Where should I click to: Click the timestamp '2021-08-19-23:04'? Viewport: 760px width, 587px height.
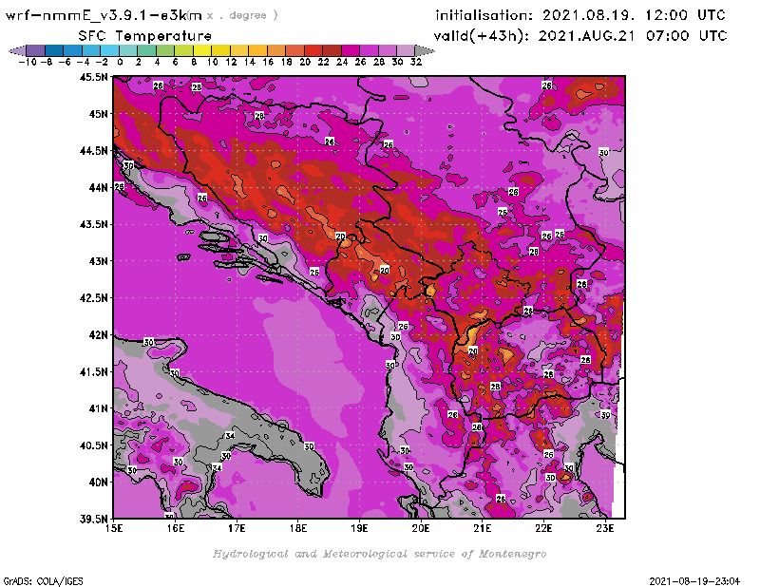tap(694, 581)
